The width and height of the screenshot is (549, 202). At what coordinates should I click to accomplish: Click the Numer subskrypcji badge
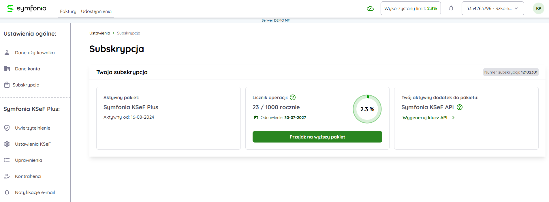(x=511, y=72)
